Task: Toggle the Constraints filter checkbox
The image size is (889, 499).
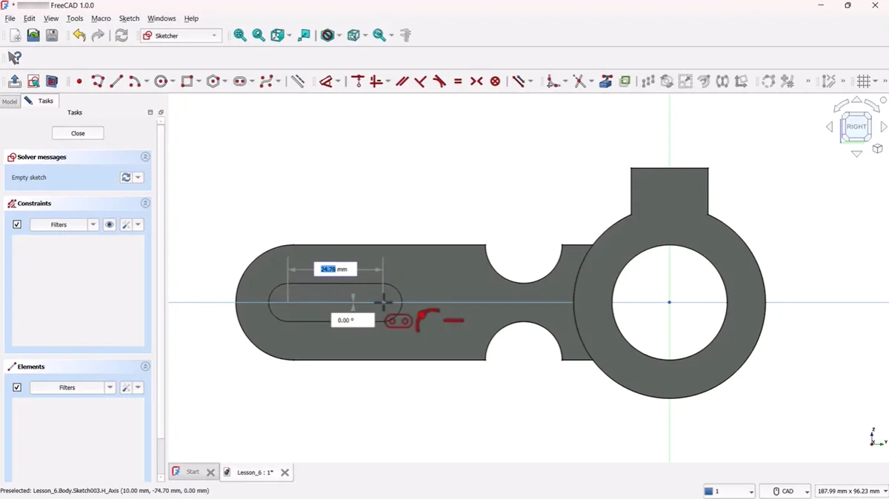Action: coord(17,224)
